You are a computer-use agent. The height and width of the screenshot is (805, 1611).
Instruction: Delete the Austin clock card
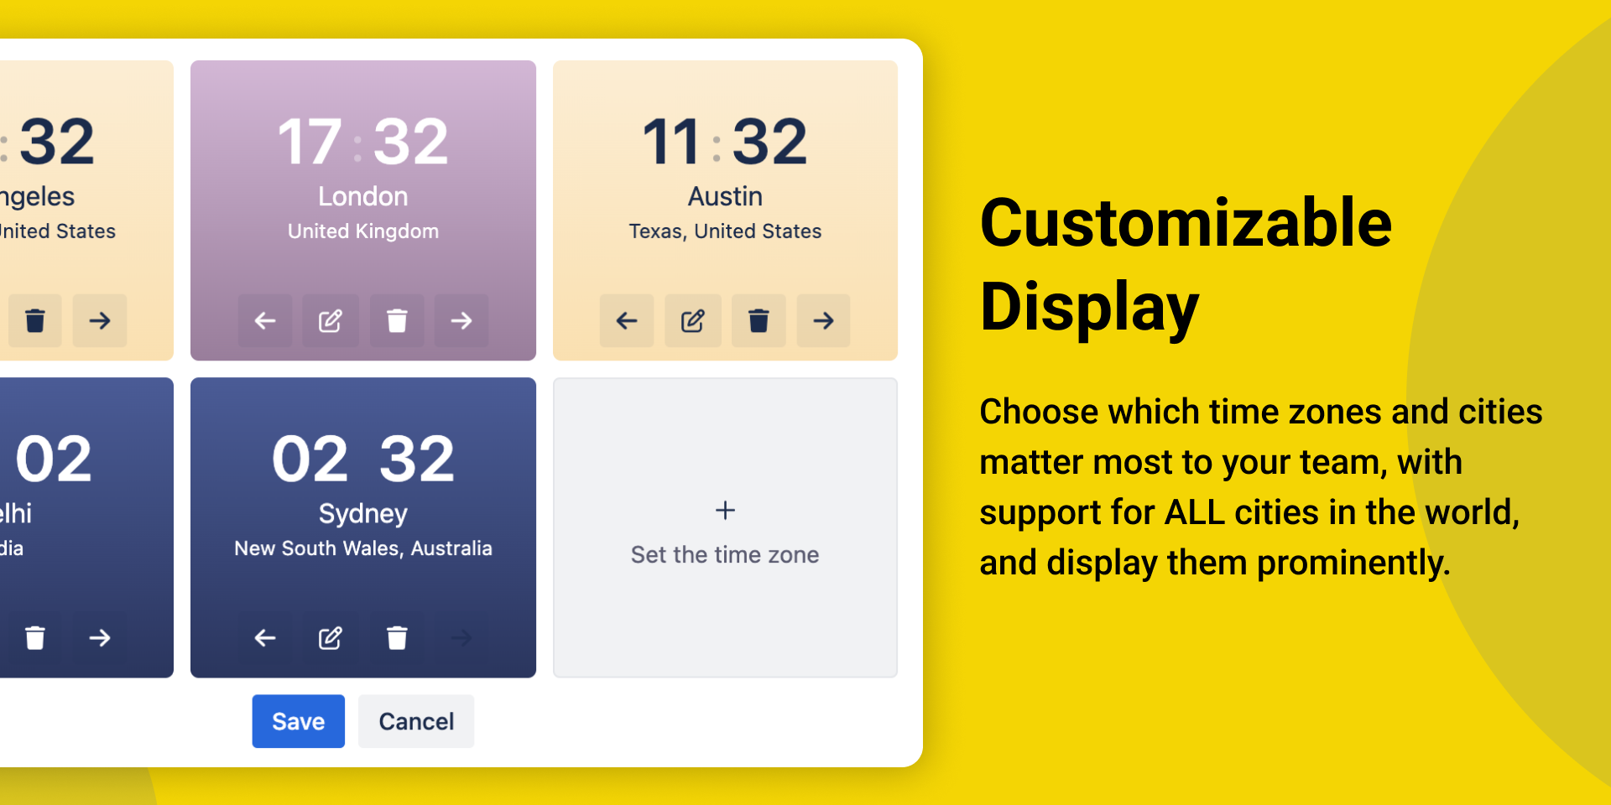(x=759, y=320)
